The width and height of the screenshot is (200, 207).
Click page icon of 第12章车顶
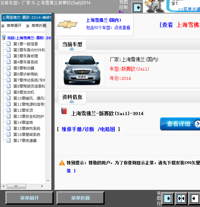(9, 110)
